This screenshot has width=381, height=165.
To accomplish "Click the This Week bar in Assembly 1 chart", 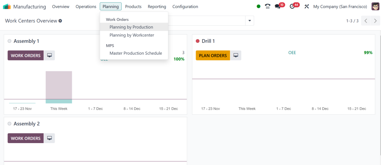I will tap(59, 87).
